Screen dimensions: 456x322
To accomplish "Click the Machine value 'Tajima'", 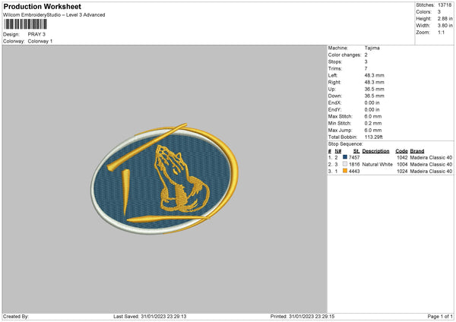I will click(x=372, y=48).
